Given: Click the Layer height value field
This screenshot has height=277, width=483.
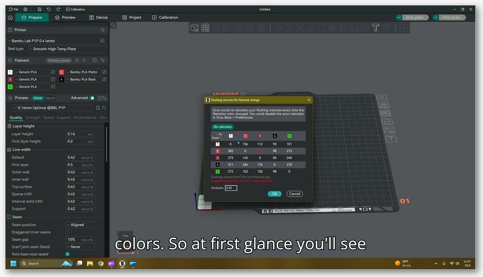Looking at the screenshot, I should coord(80,134).
